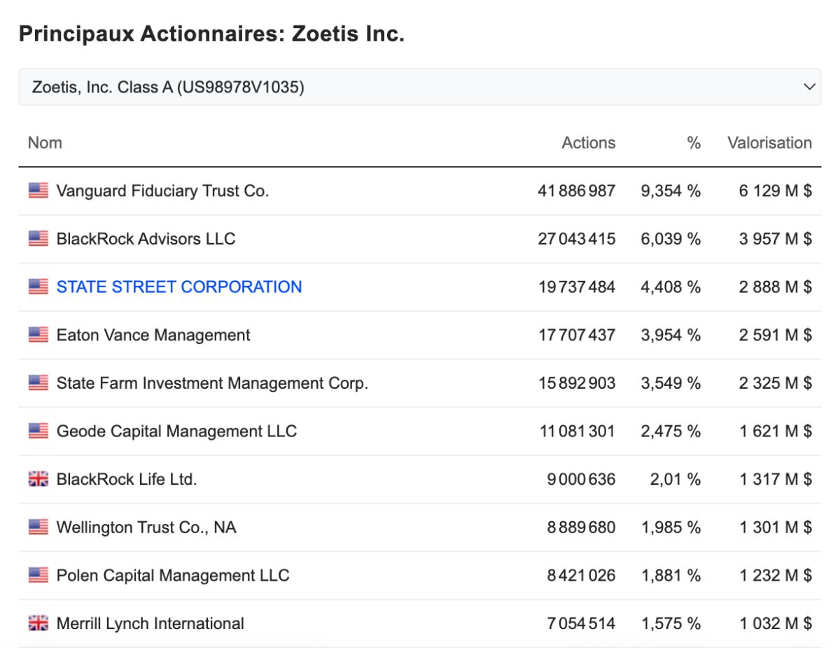Click the UK flag beside BlackRock Life Ltd.

click(38, 479)
